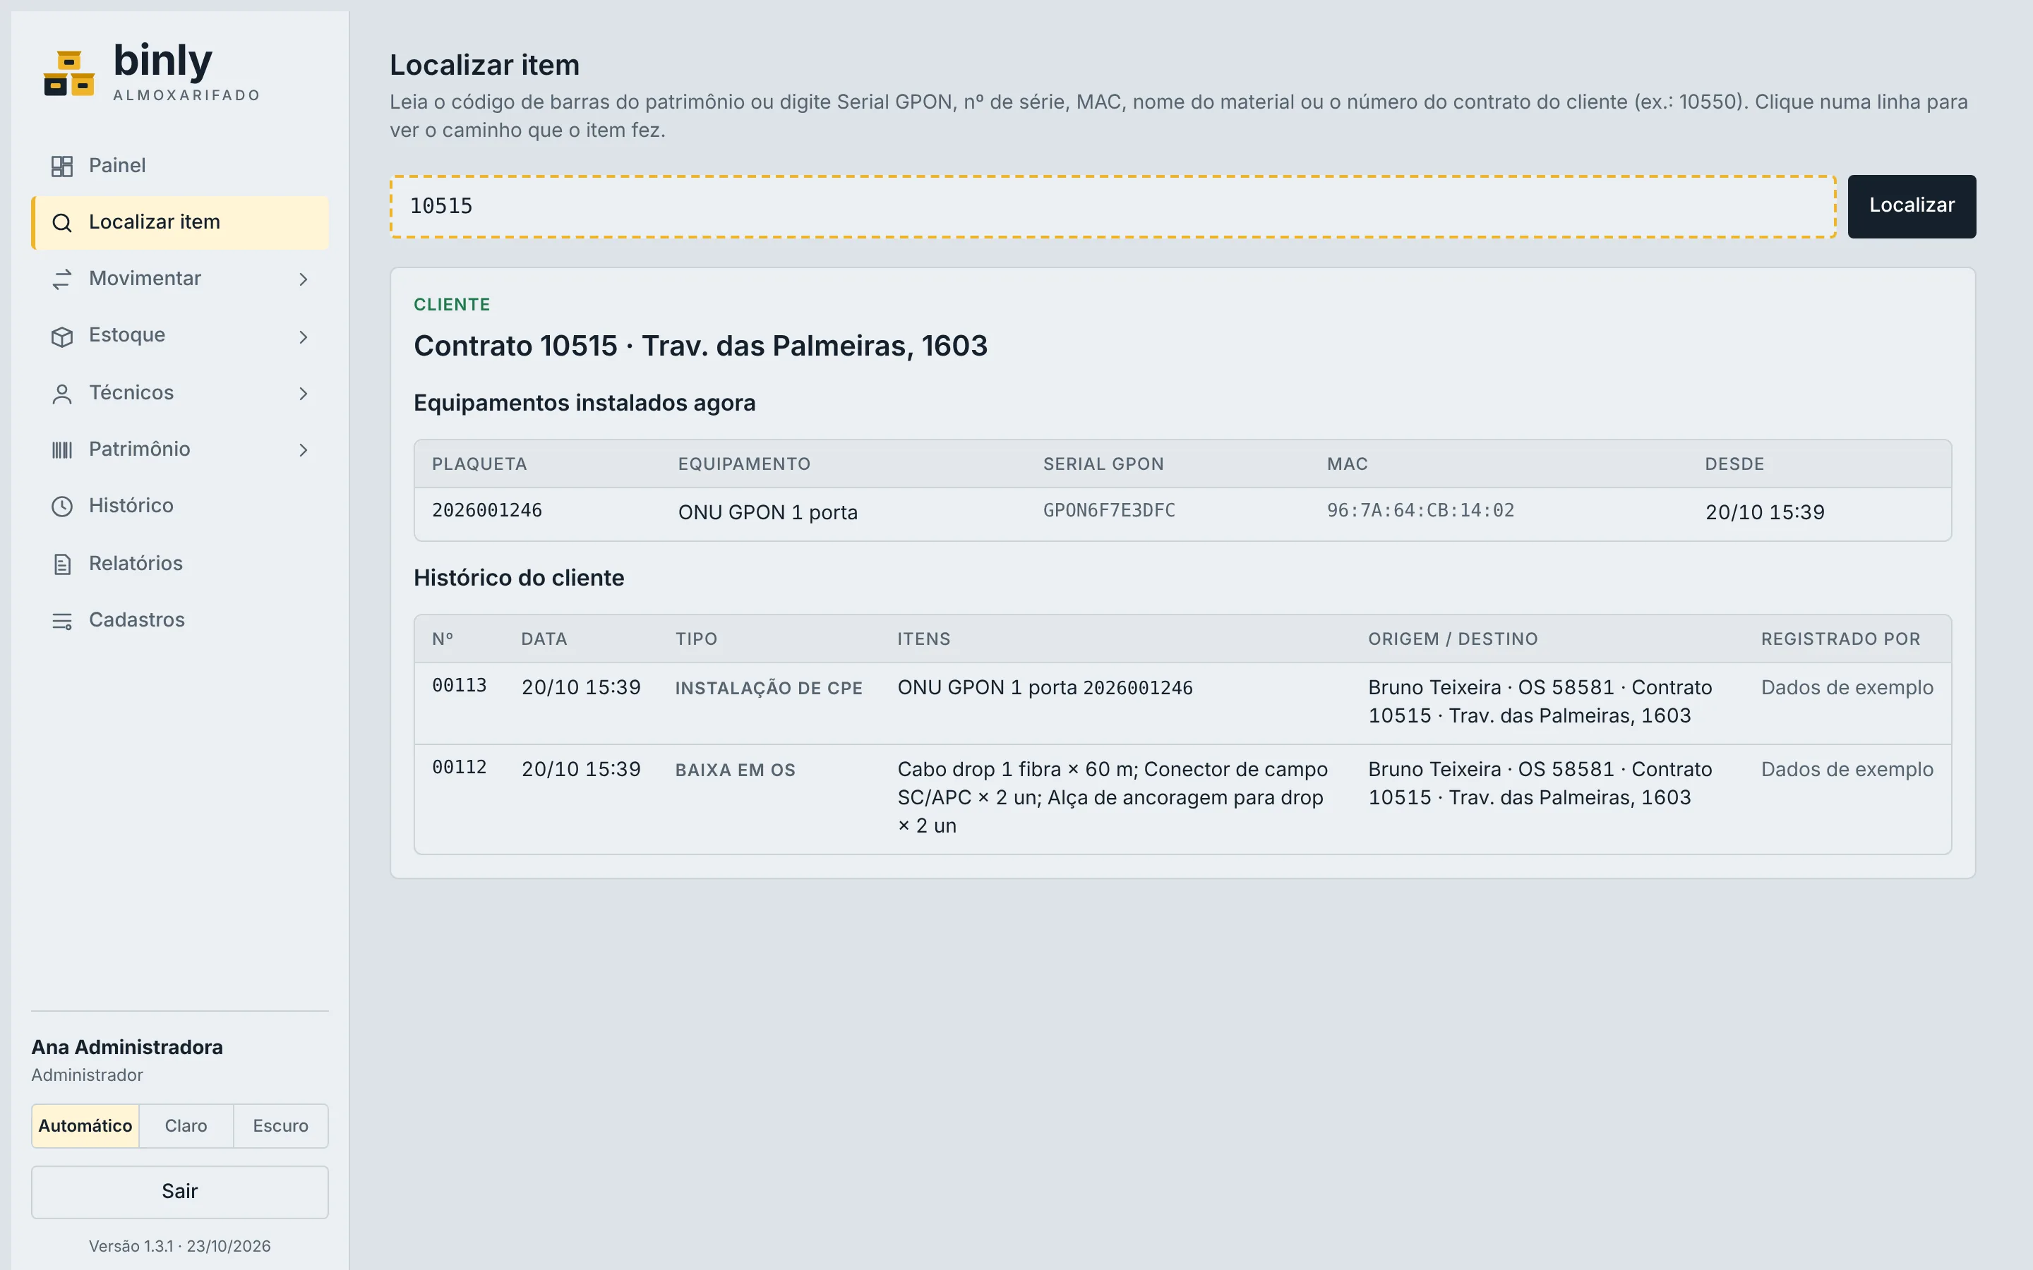This screenshot has height=1270, width=2033.
Task: Click the Relatórios document icon
Action: (62, 564)
